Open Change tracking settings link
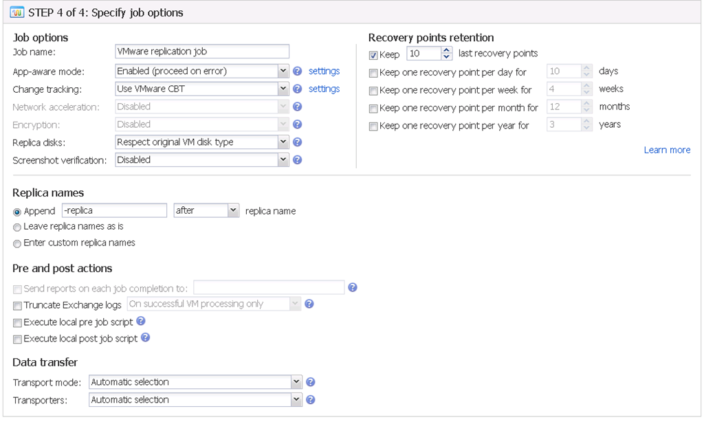The width and height of the screenshot is (704, 422). 324,89
